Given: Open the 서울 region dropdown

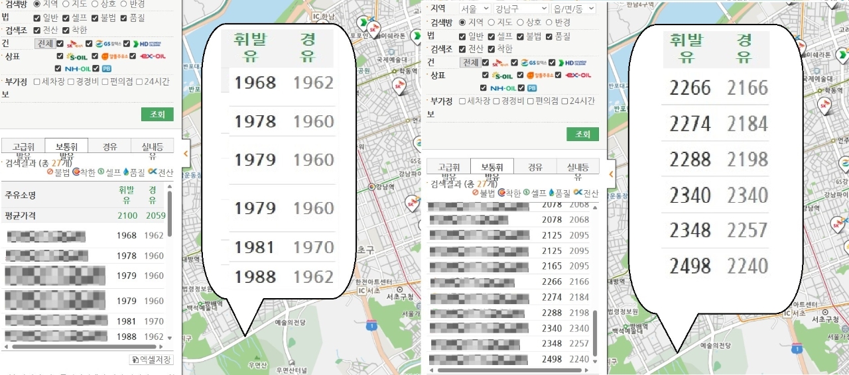Looking at the screenshot, I should tap(474, 9).
